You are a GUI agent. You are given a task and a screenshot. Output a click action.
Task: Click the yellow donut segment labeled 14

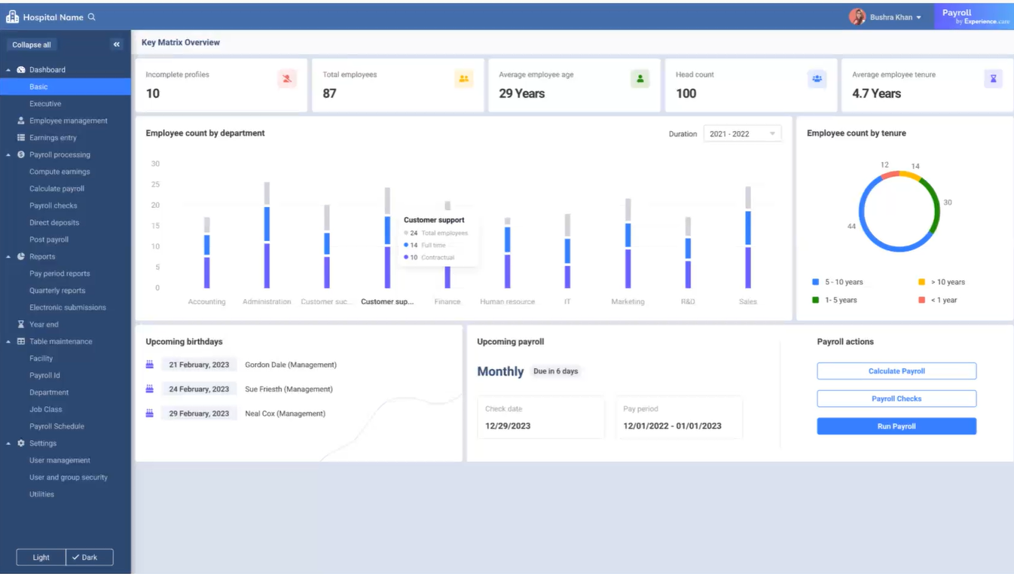[911, 176]
